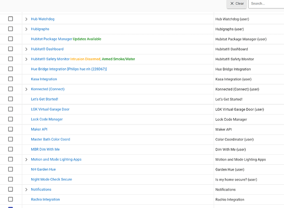Open the Hubitat Dashboard app link
Image resolution: width=284 pixels, height=208 pixels.
click(x=47, y=49)
